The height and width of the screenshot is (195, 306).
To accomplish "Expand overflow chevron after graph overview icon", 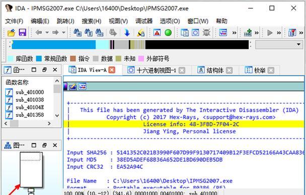I will tap(235, 33).
